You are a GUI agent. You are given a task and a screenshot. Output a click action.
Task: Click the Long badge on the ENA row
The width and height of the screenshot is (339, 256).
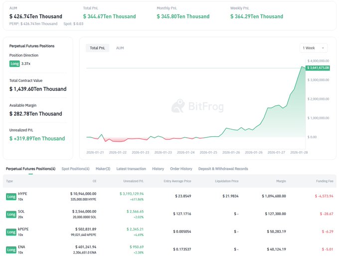coord(11,249)
